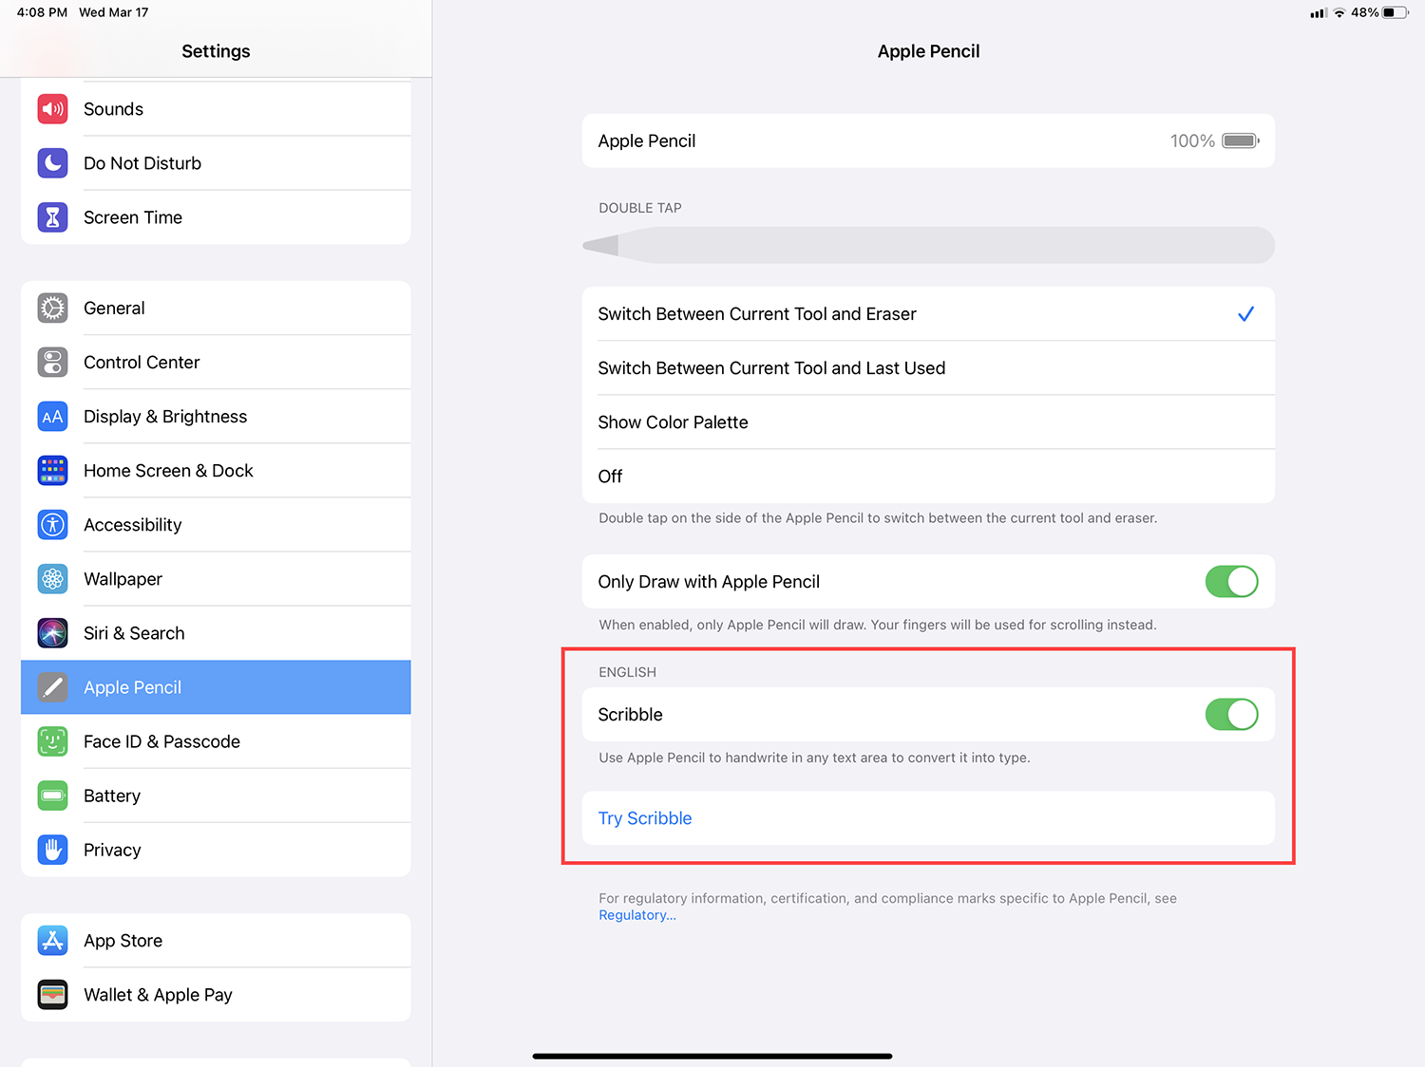Tap the Siri & Search icon
1425x1067 pixels.
click(x=53, y=633)
